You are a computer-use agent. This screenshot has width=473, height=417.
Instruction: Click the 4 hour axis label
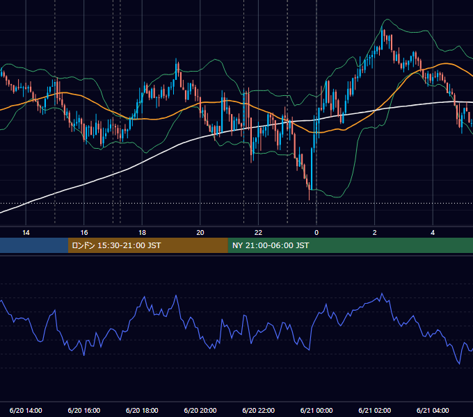click(x=433, y=233)
